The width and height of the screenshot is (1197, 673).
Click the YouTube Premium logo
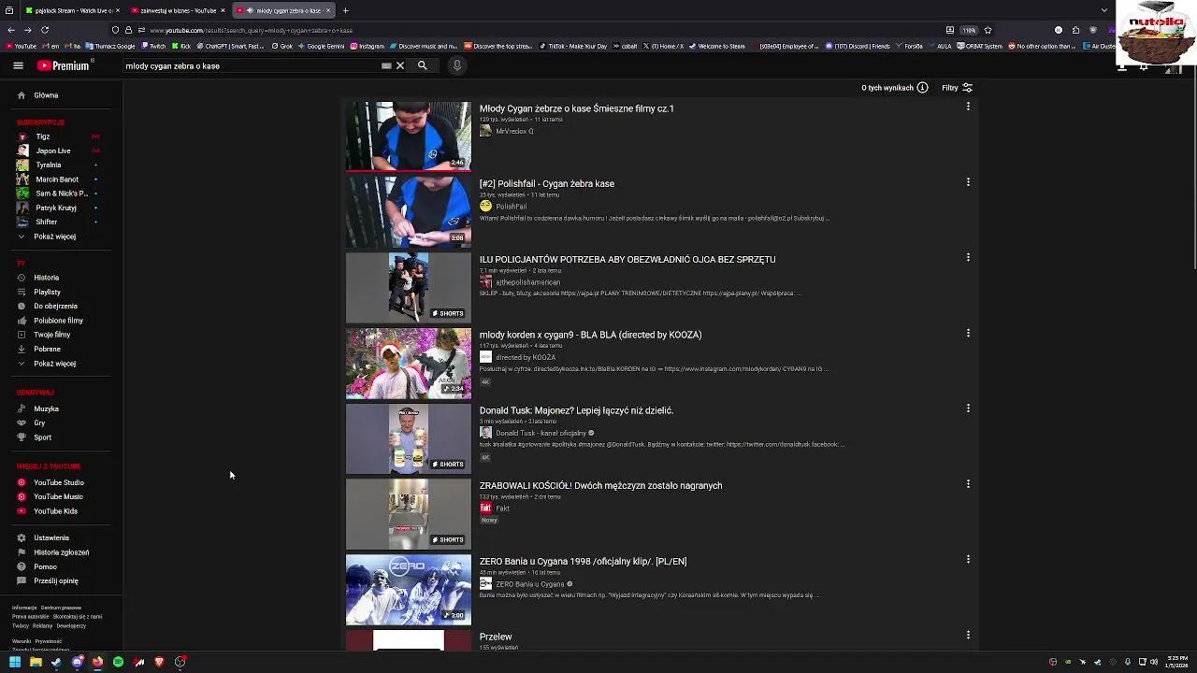click(x=64, y=65)
